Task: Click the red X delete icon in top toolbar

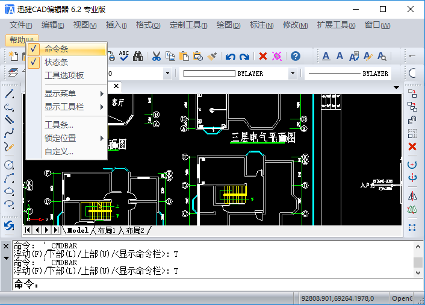Action: (x=263, y=56)
